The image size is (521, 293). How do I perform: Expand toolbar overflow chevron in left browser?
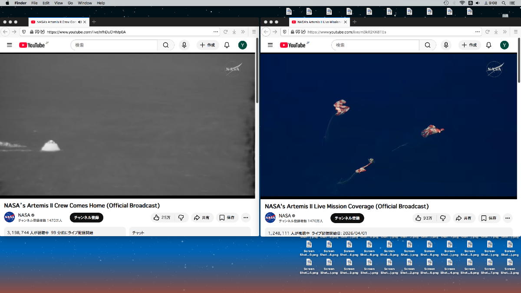pyautogui.click(x=243, y=32)
